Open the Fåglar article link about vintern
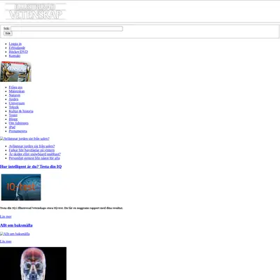The image size is (280, 280). pos(31,150)
